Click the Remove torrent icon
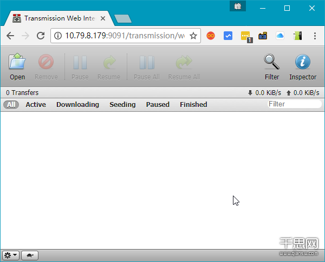This screenshot has width=325, height=262. 46,62
